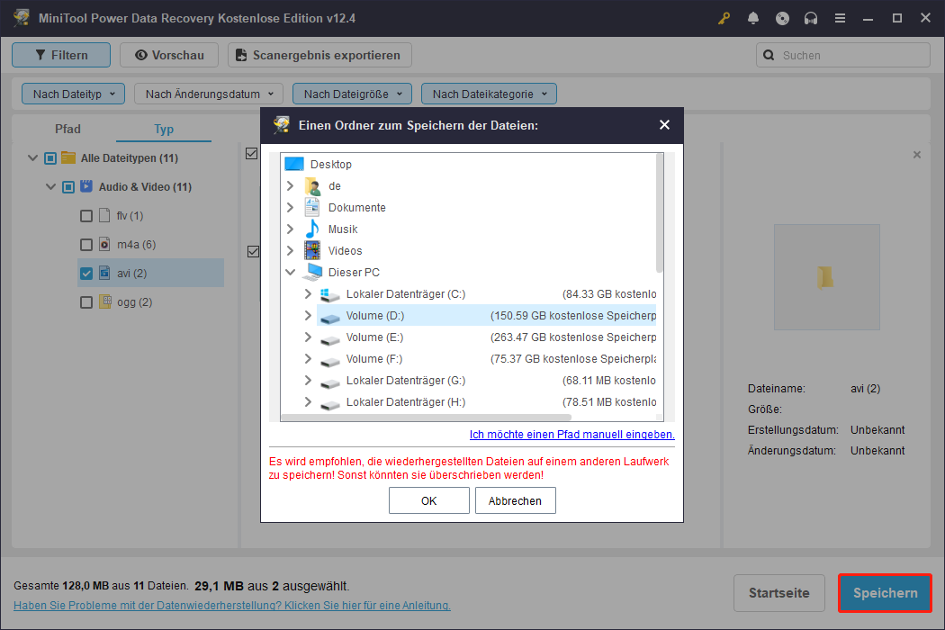Check the flv (1) checkbox
The height and width of the screenshot is (630, 945).
click(x=86, y=216)
